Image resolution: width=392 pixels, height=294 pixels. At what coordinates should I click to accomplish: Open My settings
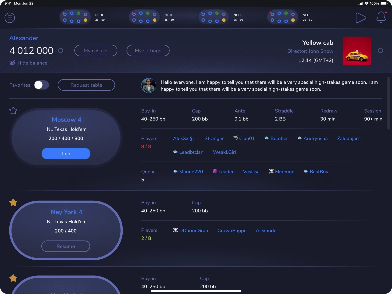click(148, 51)
